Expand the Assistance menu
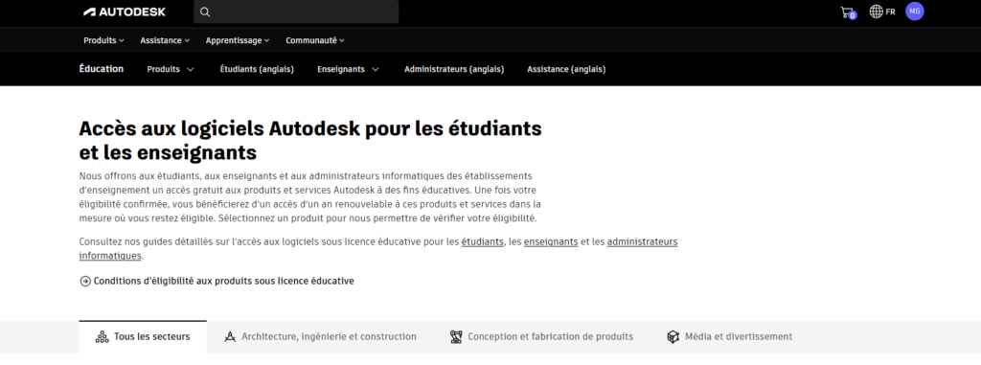The width and height of the screenshot is (981, 365). pyautogui.click(x=165, y=40)
